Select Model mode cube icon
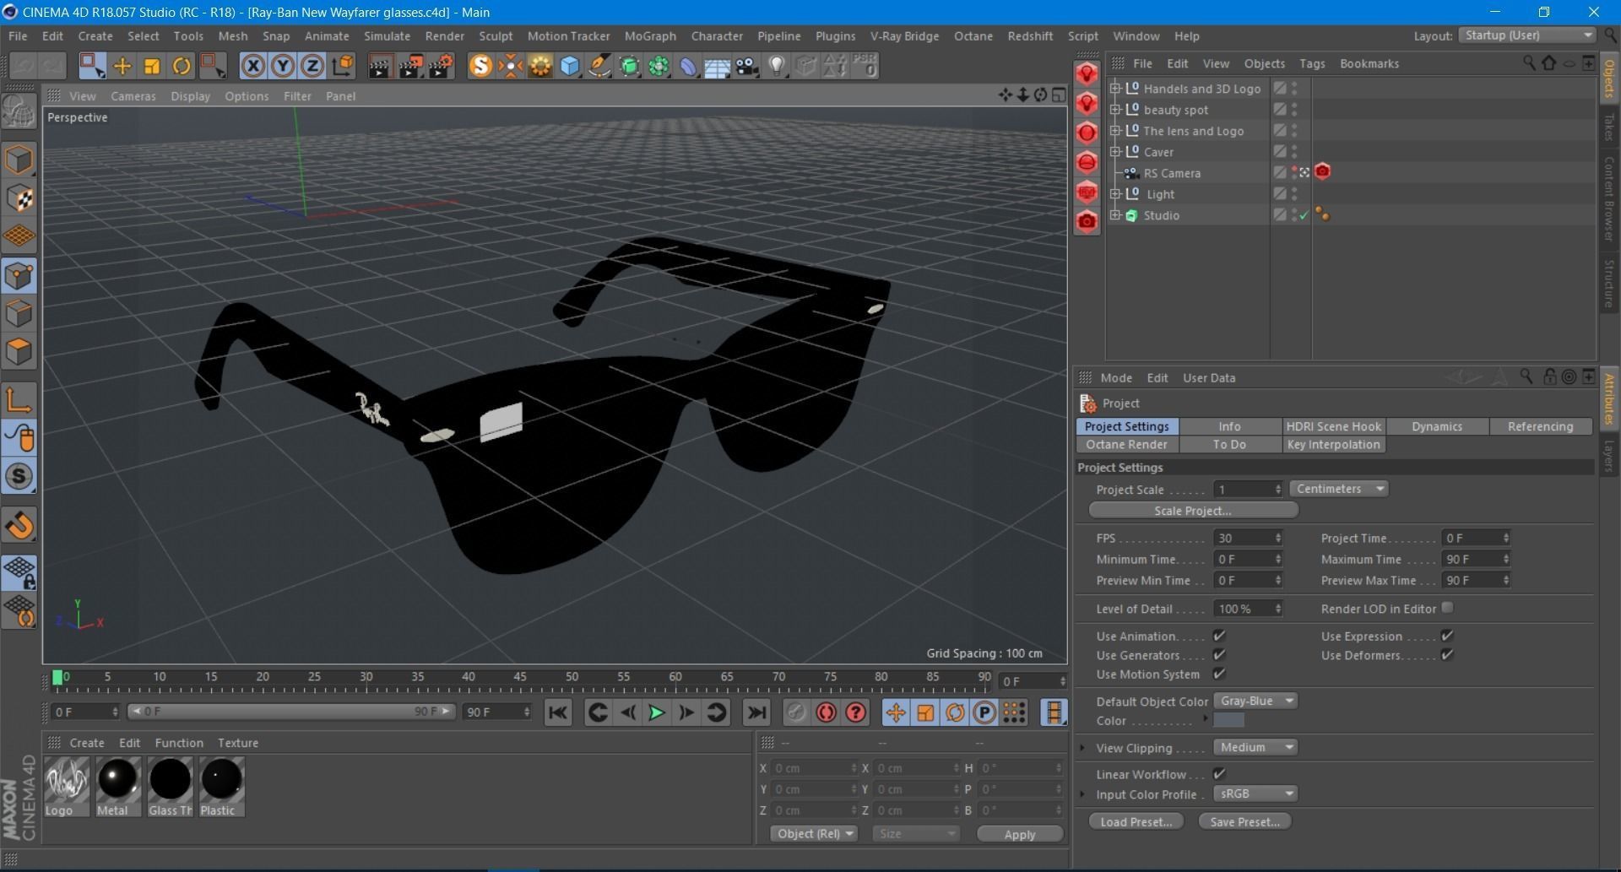Screen dimensions: 1621x872 click(x=19, y=159)
